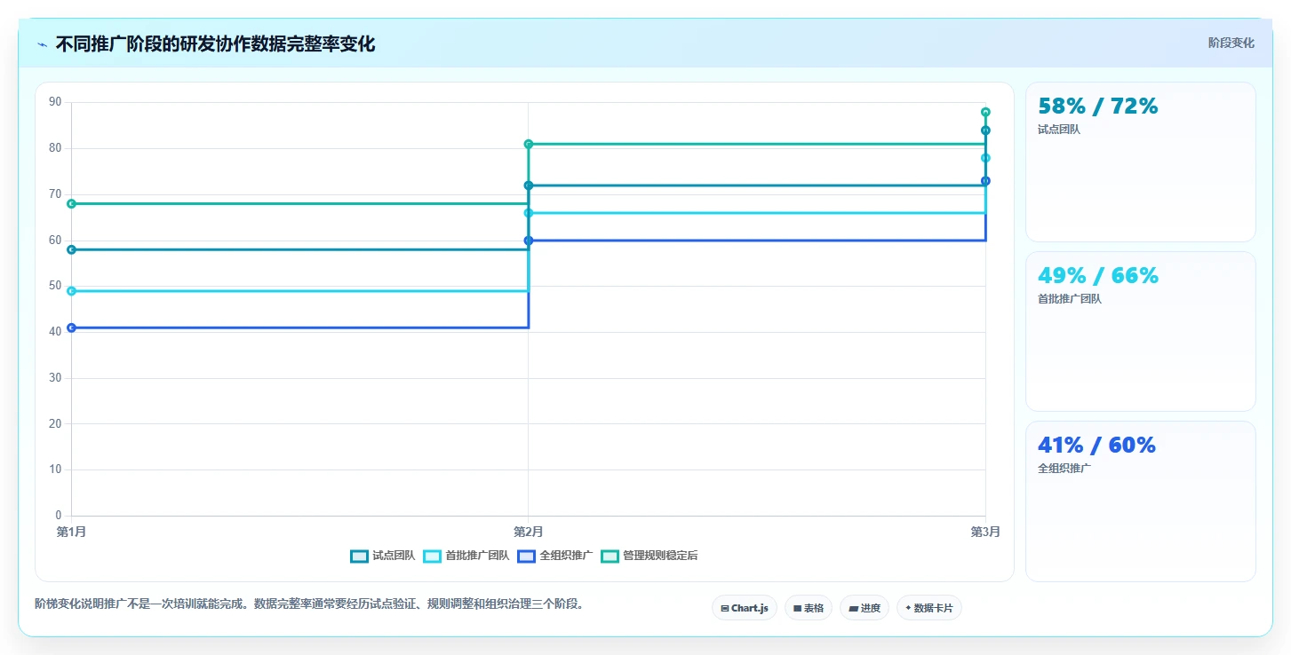Click the 全组织推广 data point at 第1月 (41)
The image size is (1291, 655).
pyautogui.click(x=71, y=327)
